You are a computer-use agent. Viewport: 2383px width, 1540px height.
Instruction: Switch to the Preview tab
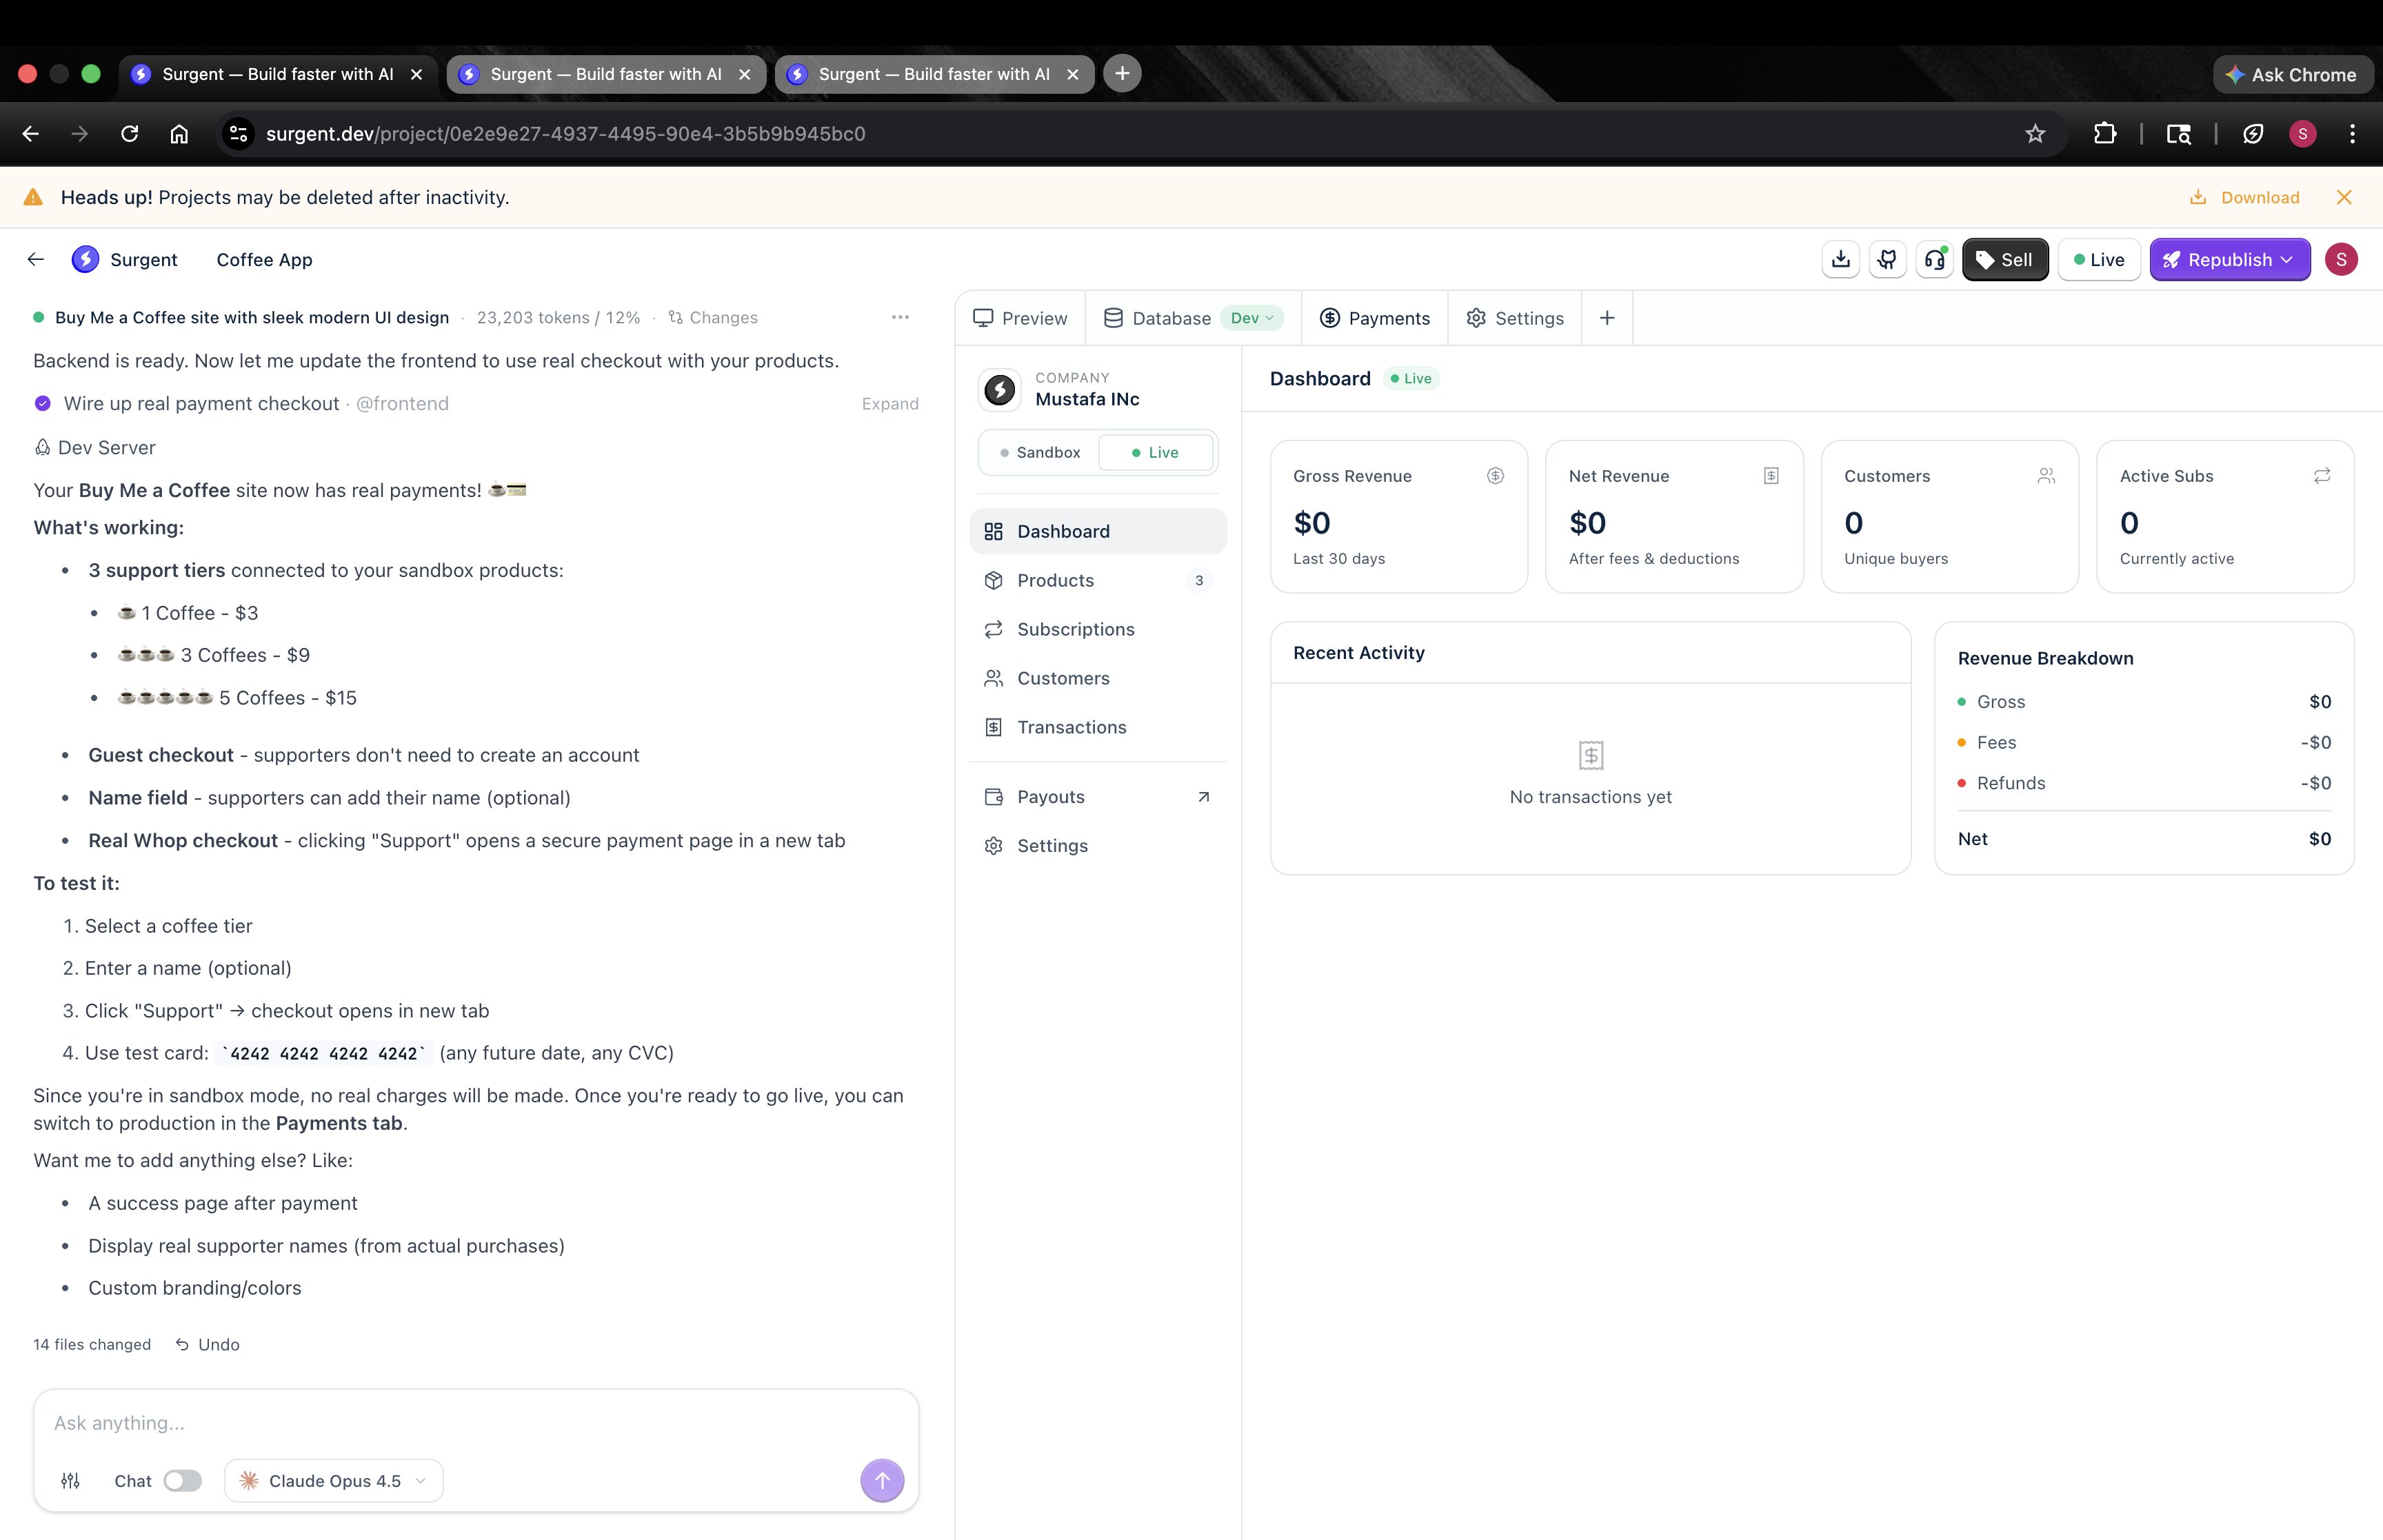coord(1020,318)
